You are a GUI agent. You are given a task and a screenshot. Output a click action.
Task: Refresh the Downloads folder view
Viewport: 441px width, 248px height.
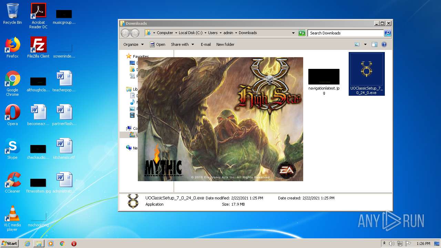click(x=302, y=33)
